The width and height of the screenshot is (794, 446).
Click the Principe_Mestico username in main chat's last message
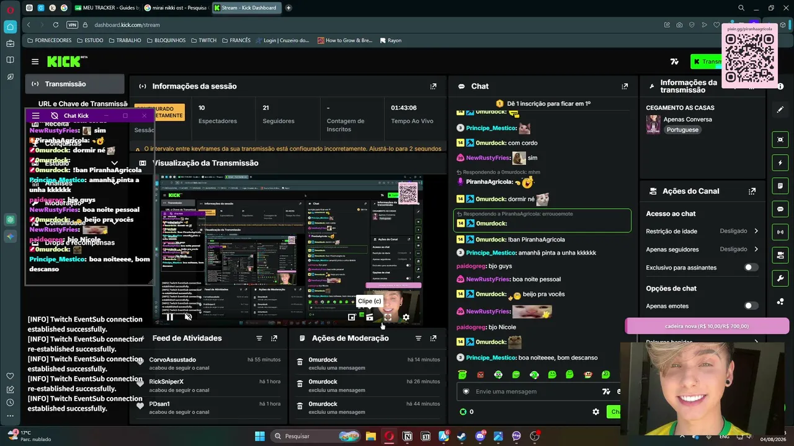(x=491, y=358)
